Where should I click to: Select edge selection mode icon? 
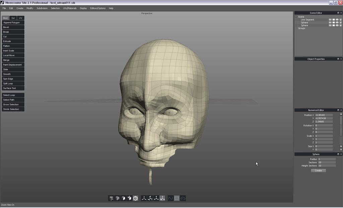coord(117,198)
